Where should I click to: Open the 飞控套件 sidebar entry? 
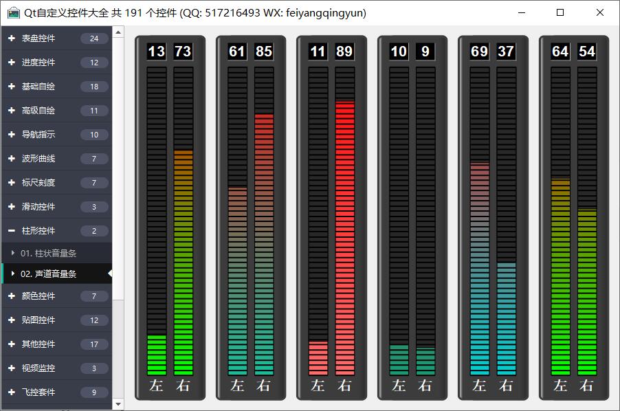tap(38, 392)
